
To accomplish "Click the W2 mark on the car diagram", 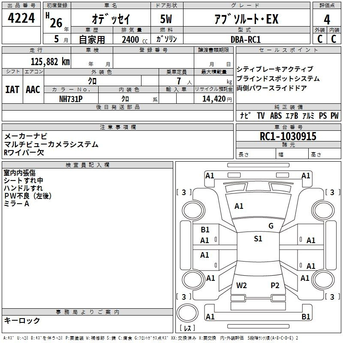I will [241, 286].
